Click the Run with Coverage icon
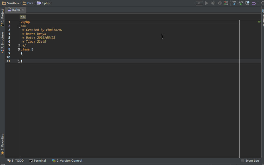This screenshot has height=165, width=264. coord(219,3)
